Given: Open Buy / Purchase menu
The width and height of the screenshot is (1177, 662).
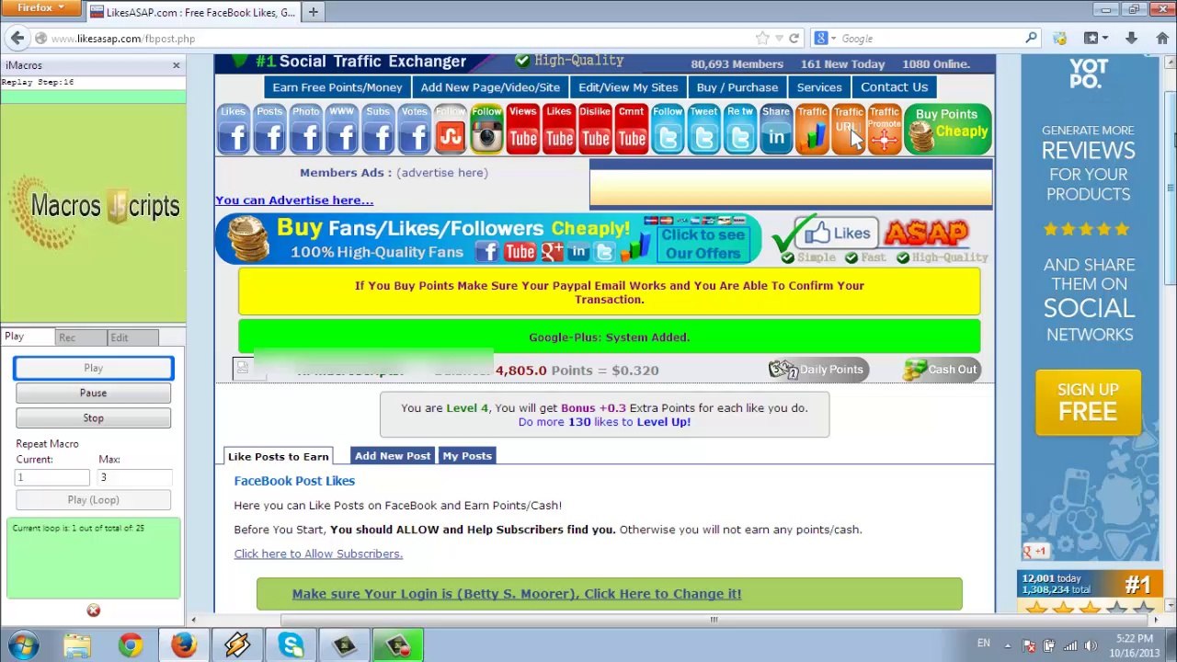Looking at the screenshot, I should point(737,87).
